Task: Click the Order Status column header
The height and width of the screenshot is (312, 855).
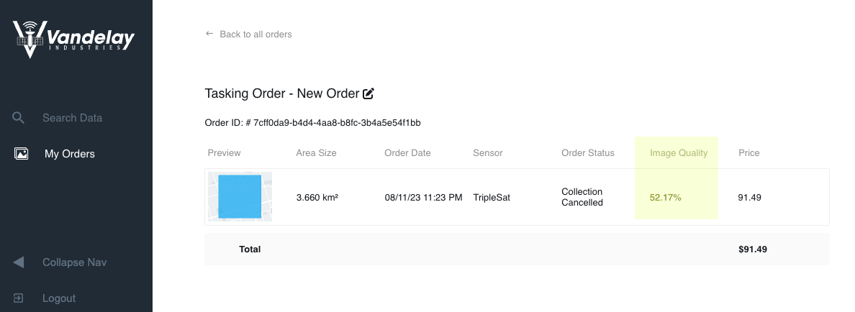Action: (x=588, y=153)
